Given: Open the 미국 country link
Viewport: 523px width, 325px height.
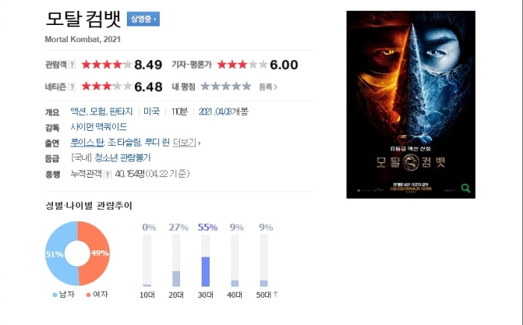Looking at the screenshot, I should 151,111.
